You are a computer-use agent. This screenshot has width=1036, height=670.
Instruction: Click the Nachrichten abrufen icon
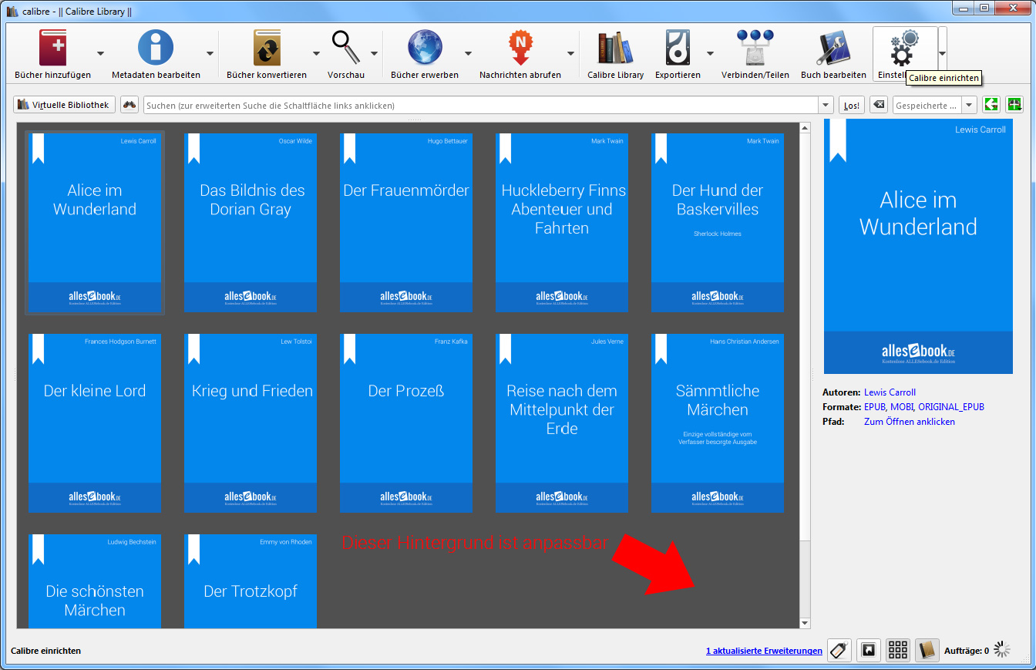click(x=520, y=48)
